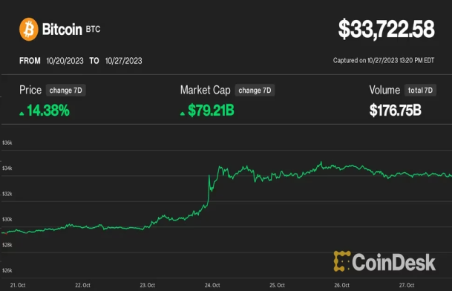Click the 21. Oct axis marker
452x291 pixels.
click(18, 285)
